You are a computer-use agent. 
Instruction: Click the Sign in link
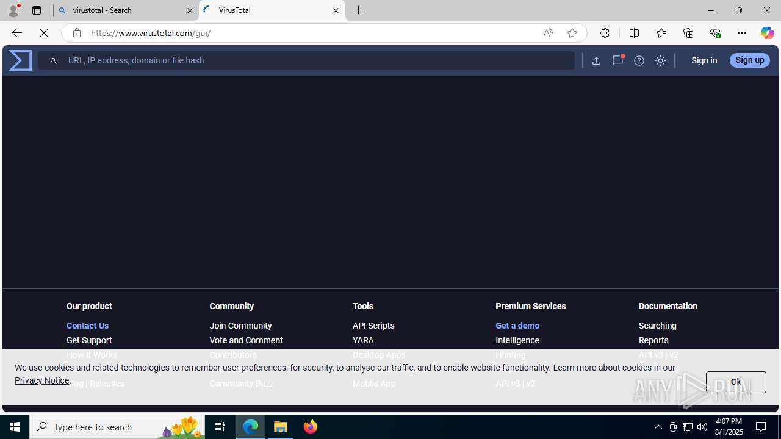point(704,60)
